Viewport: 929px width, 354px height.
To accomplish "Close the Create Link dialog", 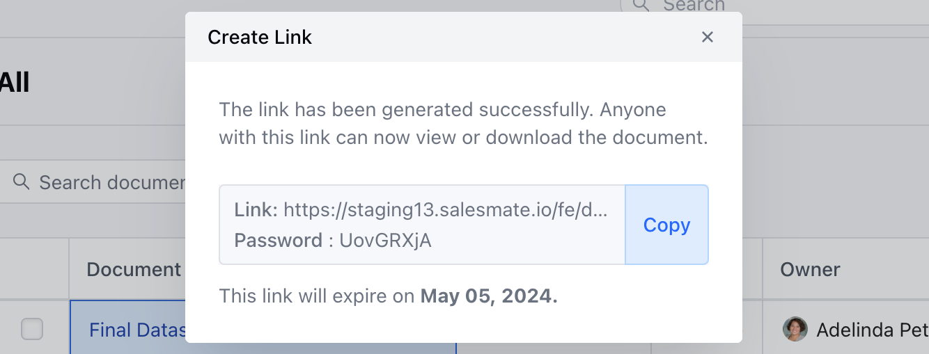I will tap(708, 37).
